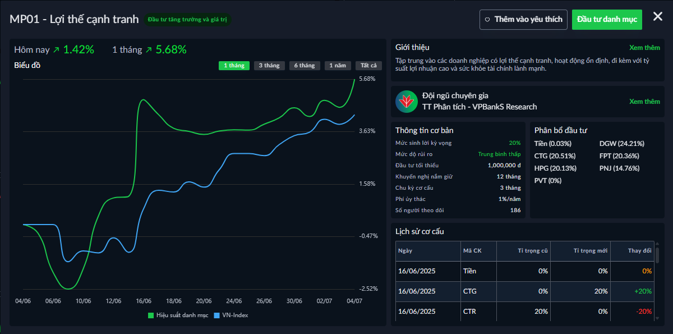The image size is (673, 334).
Task: Close the MP01 portfolio dialog
Action: (658, 17)
